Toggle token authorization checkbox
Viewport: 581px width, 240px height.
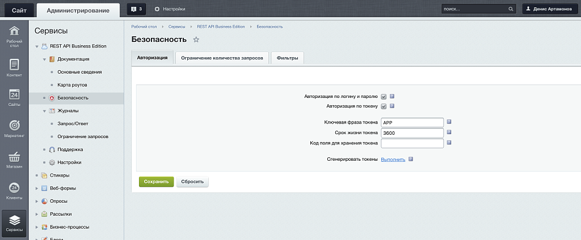[384, 106]
